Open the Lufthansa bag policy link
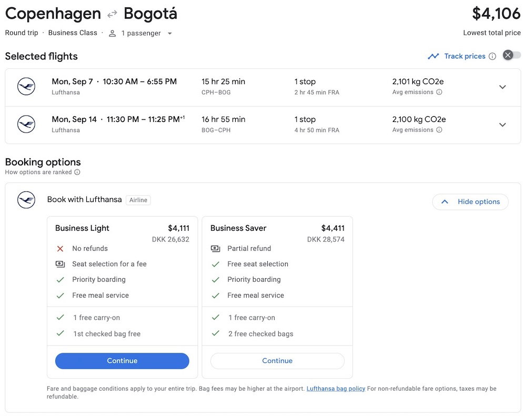The image size is (526, 416). [x=336, y=389]
